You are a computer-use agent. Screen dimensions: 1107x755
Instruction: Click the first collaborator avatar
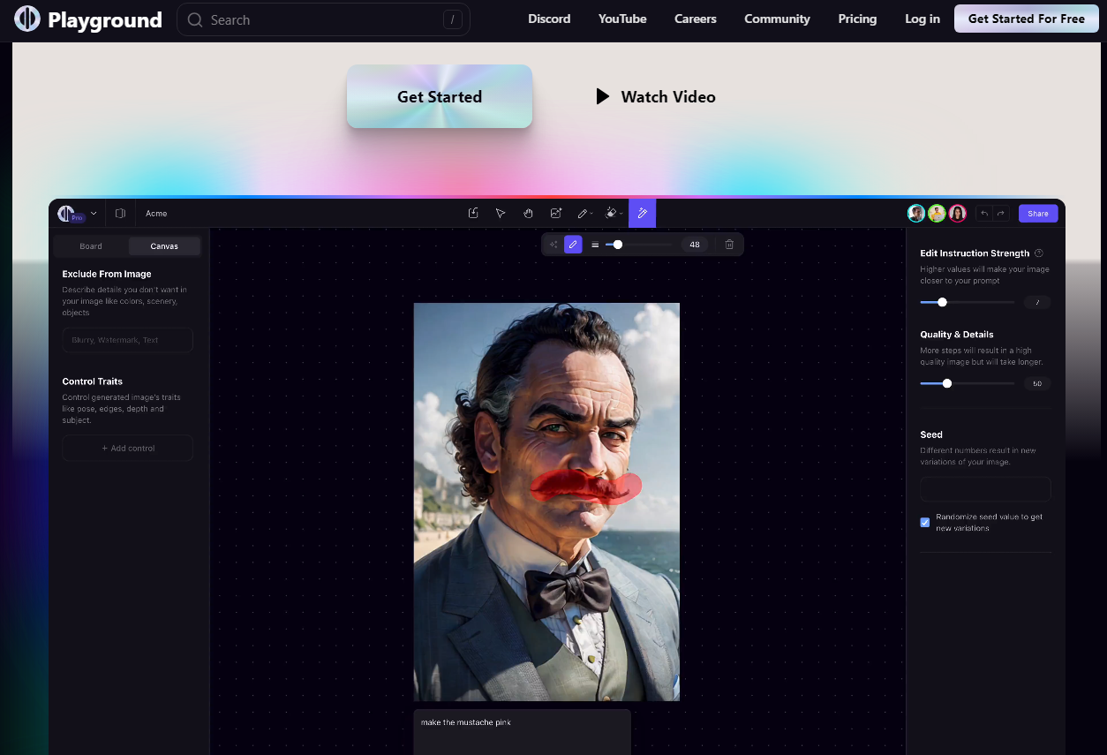pos(916,213)
